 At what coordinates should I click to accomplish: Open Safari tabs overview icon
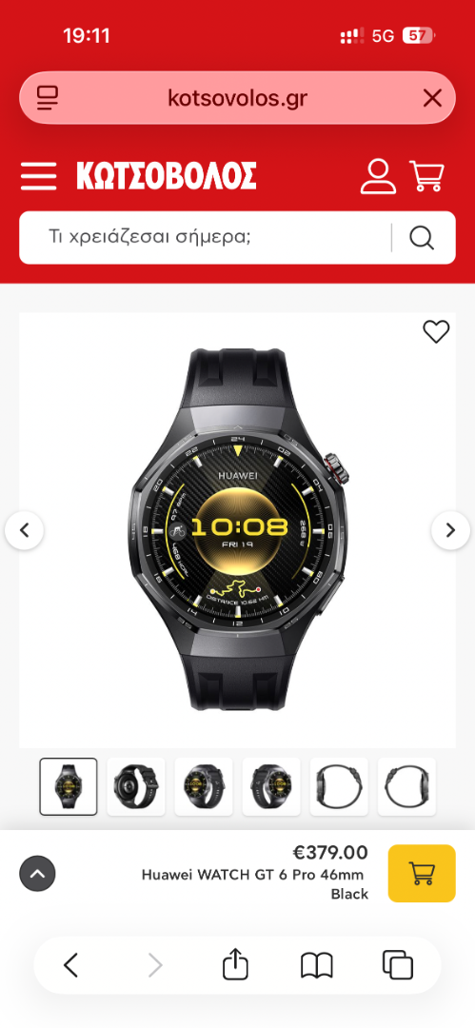[398, 965]
